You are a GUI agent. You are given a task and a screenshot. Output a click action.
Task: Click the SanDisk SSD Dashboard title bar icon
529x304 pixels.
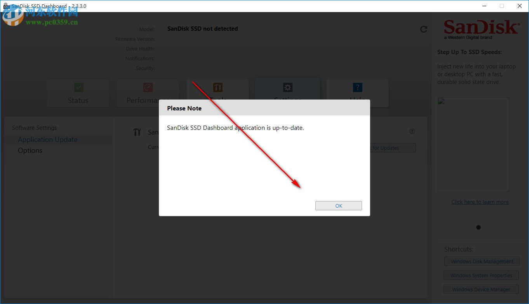click(x=6, y=6)
